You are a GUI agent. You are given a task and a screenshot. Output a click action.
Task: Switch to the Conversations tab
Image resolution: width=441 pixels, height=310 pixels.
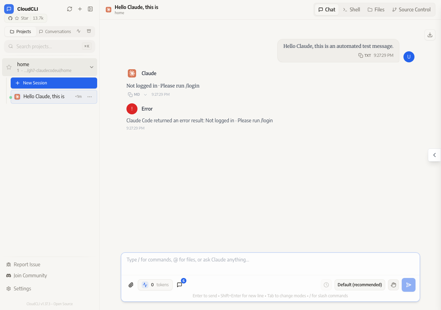pos(55,32)
